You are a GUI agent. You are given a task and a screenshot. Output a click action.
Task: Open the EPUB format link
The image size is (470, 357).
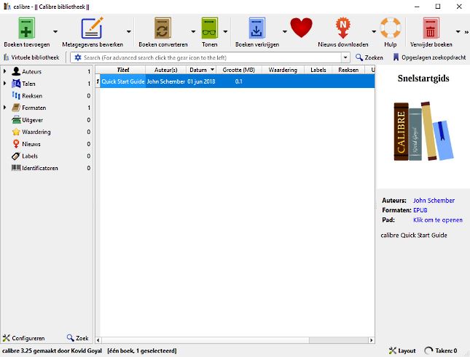coord(420,210)
